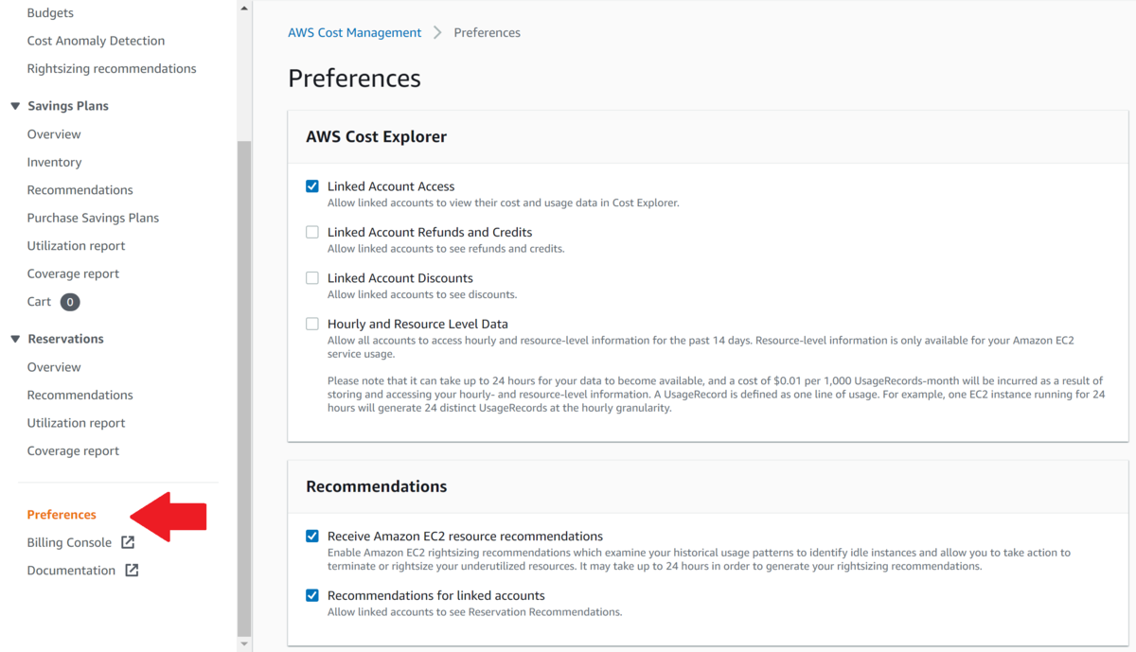
Task: Open Preferences in the sidebar
Action: click(x=62, y=515)
